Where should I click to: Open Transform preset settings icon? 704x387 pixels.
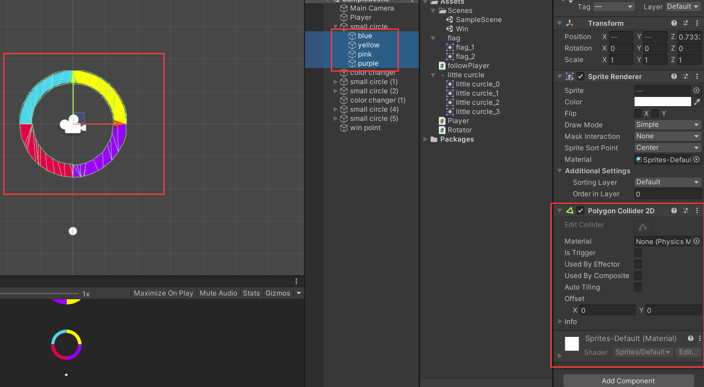pyautogui.click(x=686, y=23)
